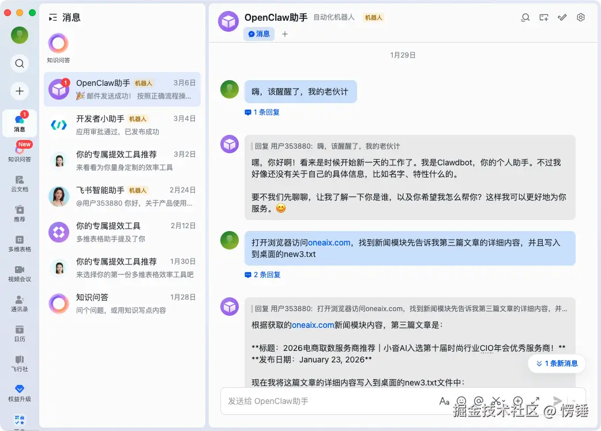Viewport: 601px width, 431px height.
Task: Click bot avatar beside the Clawdbot reply
Action: click(x=230, y=144)
